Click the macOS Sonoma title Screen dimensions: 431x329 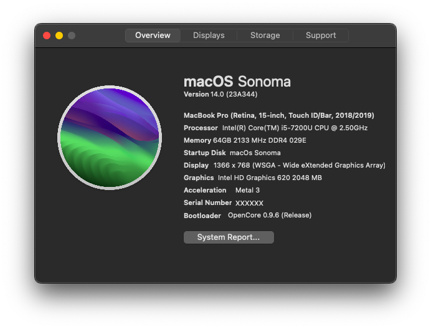(237, 82)
